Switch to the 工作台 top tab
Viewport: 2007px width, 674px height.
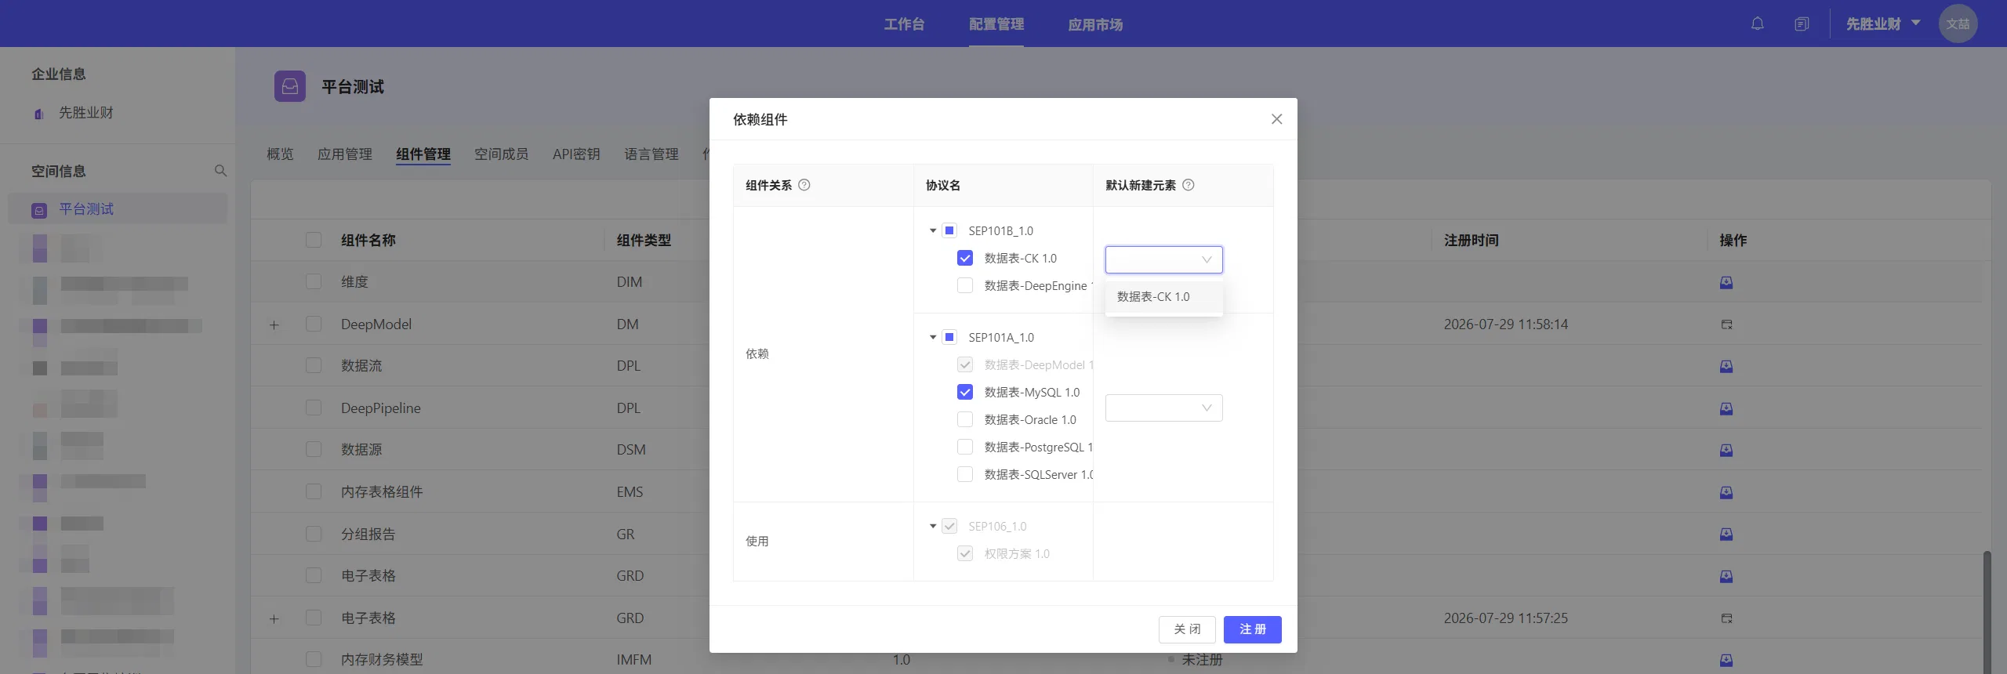[904, 24]
